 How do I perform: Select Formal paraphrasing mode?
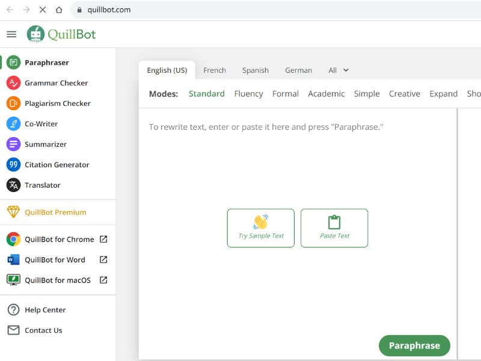click(285, 94)
